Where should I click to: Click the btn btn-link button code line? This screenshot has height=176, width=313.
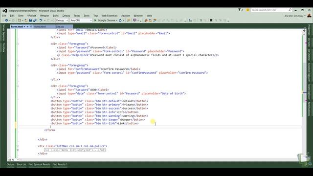(x=94, y=123)
